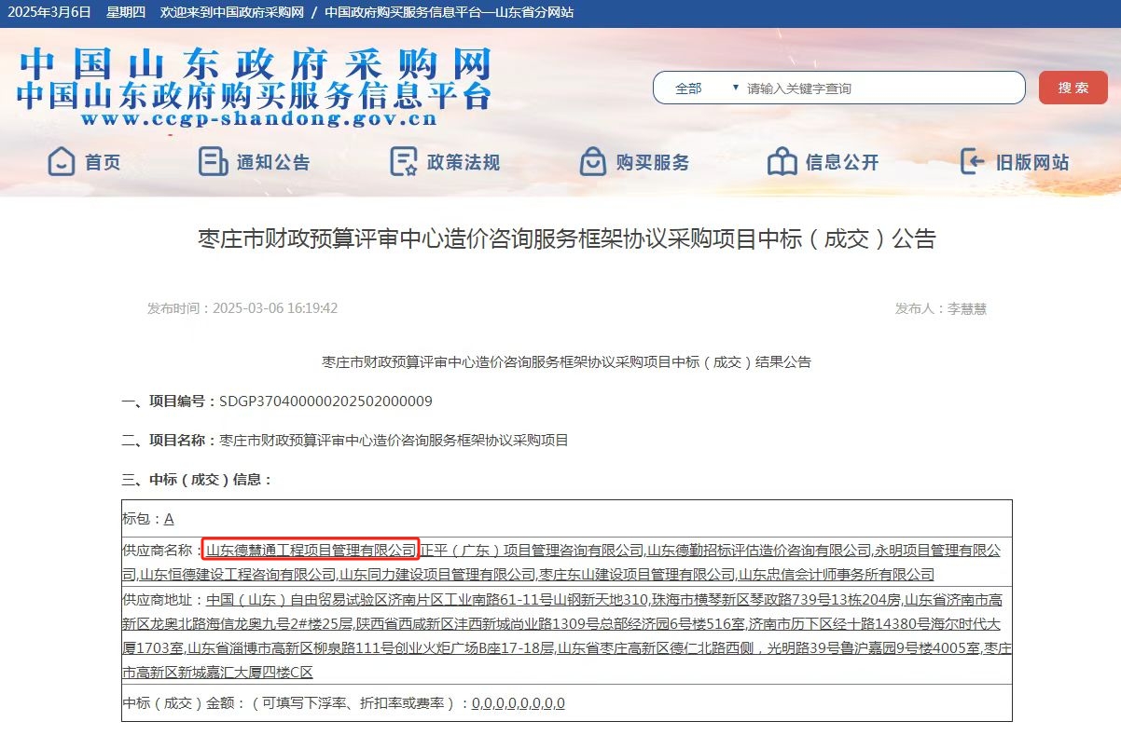Click the 中标（成交）金额 label
This screenshot has width=1121, height=735.
182,703
